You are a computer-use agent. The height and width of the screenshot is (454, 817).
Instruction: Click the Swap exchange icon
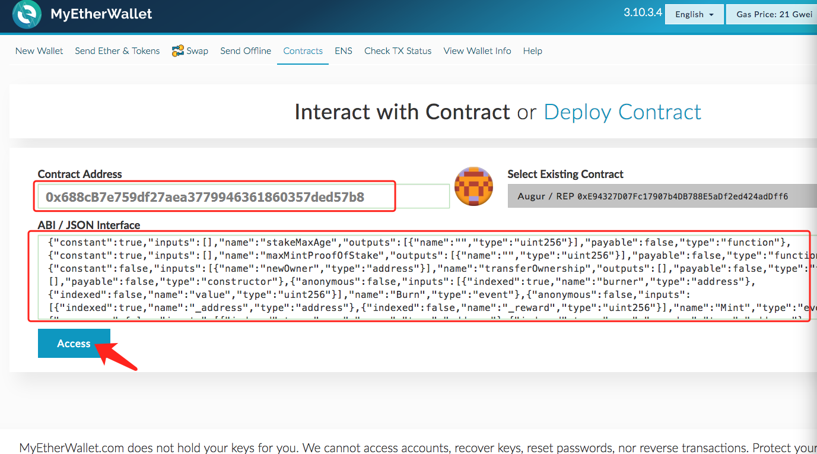point(177,51)
